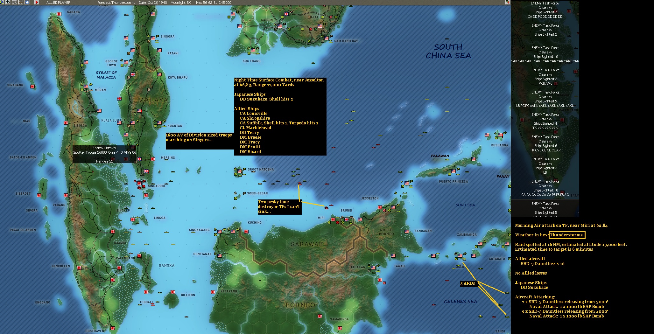The width and height of the screenshot is (654, 334).
Task: Select the US base flag at Cam Ranh Bay
Action: click(x=327, y=38)
